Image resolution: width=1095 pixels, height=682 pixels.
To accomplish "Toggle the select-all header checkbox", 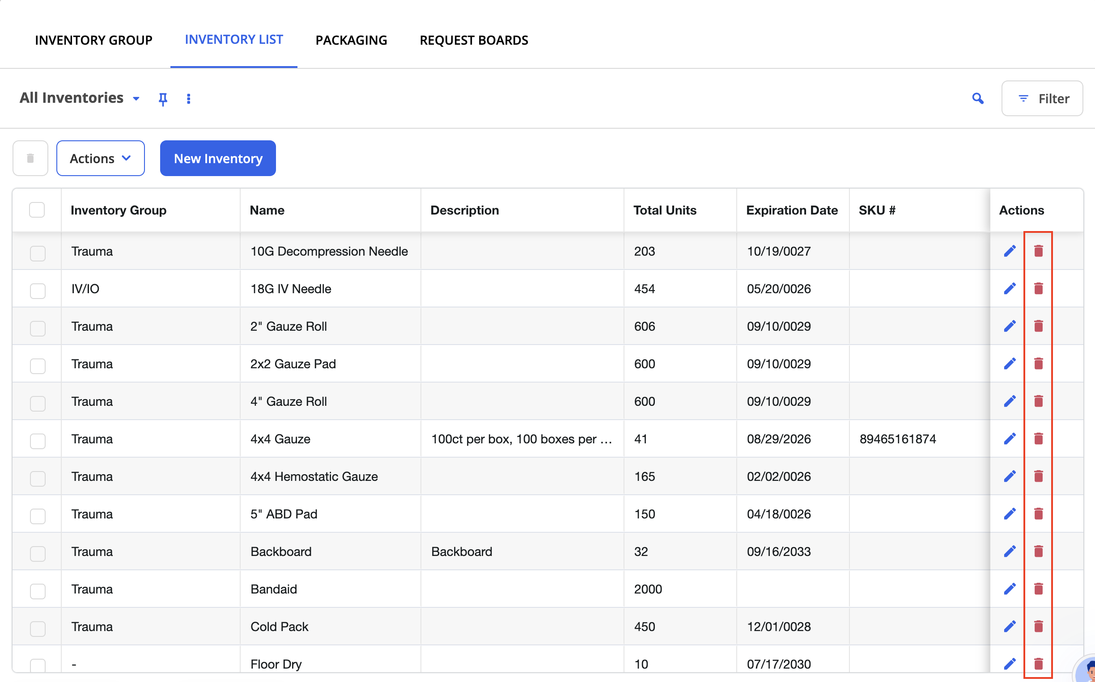I will point(37,210).
